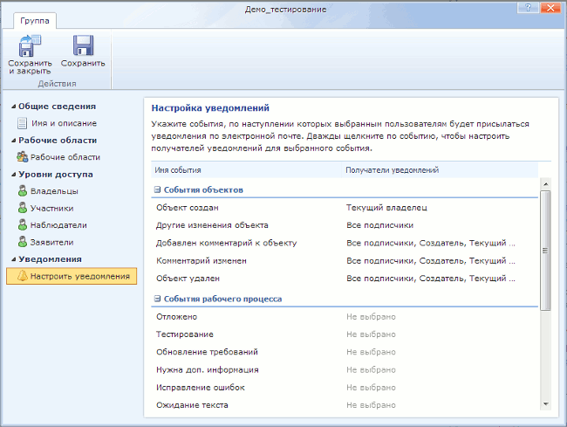Click the people icon beside Рабочие области item
This screenshot has height=427, width=567.
pyautogui.click(x=22, y=157)
